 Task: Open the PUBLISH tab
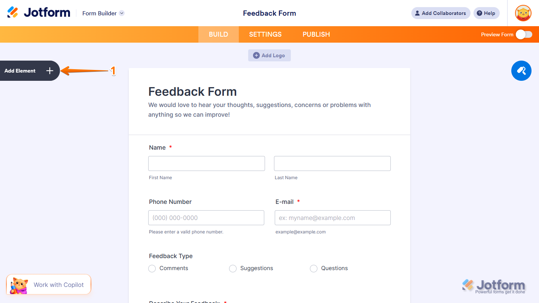[316, 34]
